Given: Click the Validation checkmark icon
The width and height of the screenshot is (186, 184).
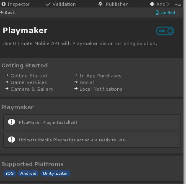Looking at the screenshot, I should point(48,4).
